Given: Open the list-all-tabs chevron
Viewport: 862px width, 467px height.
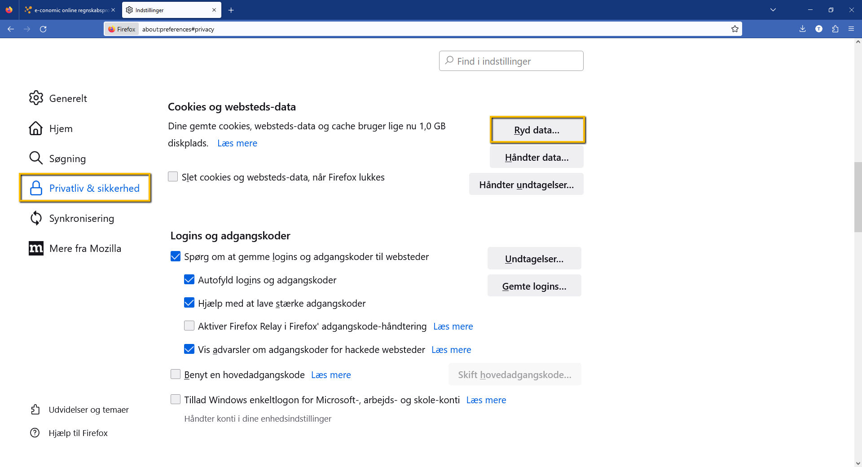Looking at the screenshot, I should pos(773,9).
